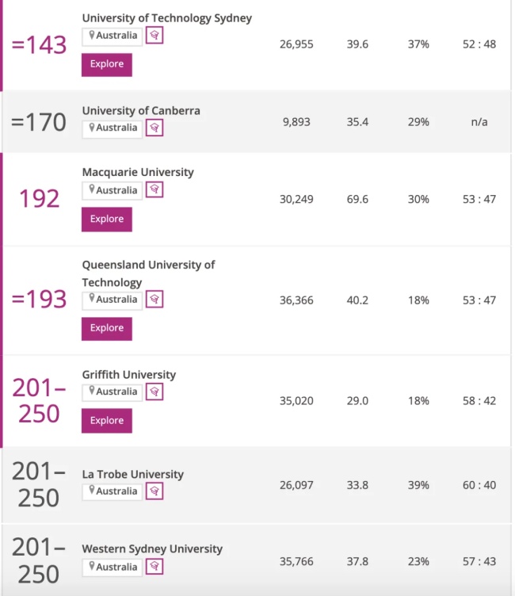Click graduation cap icon for Griffith University
515x596 pixels.
click(154, 392)
